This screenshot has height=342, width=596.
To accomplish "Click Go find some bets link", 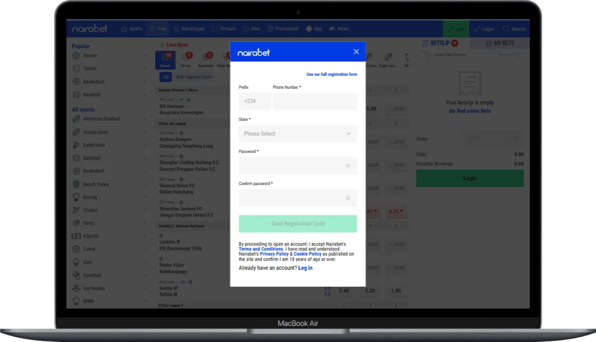I will click(x=470, y=111).
